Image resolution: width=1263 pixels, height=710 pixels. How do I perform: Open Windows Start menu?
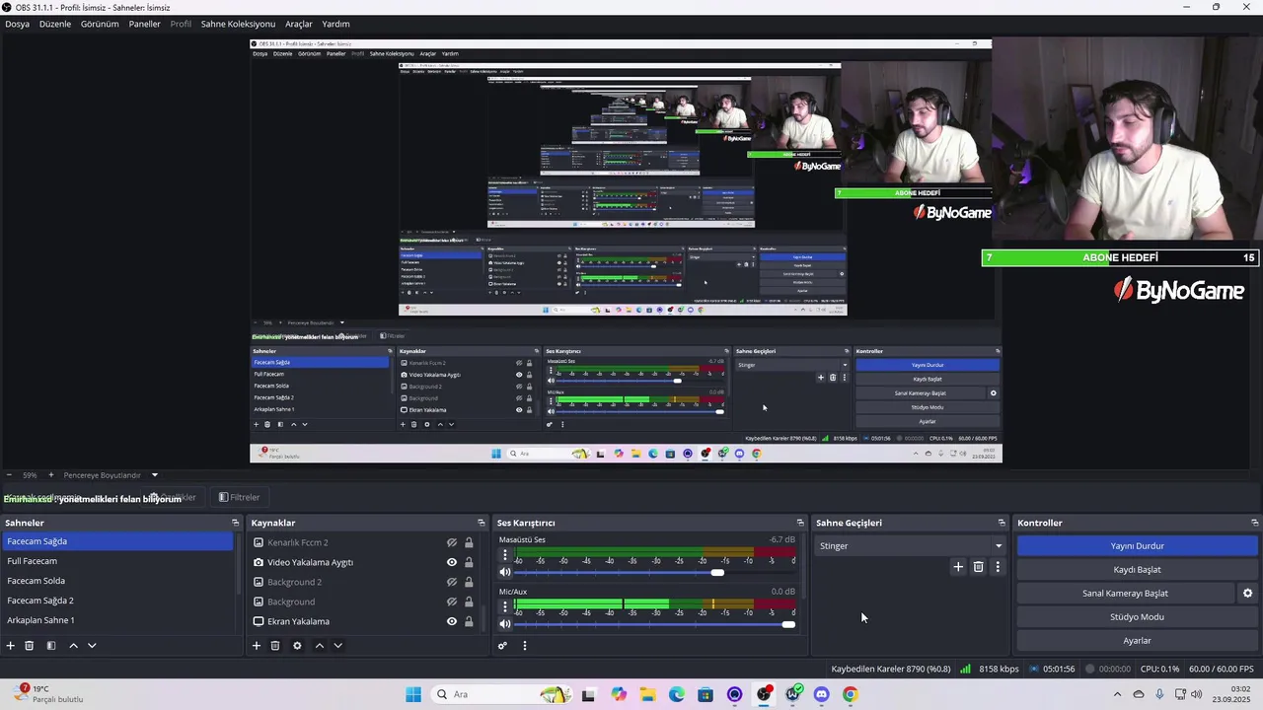[413, 694]
